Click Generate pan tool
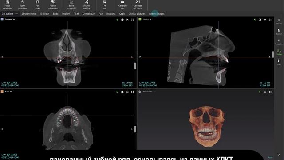This screenshot has height=160, width=284. coord(122,5)
